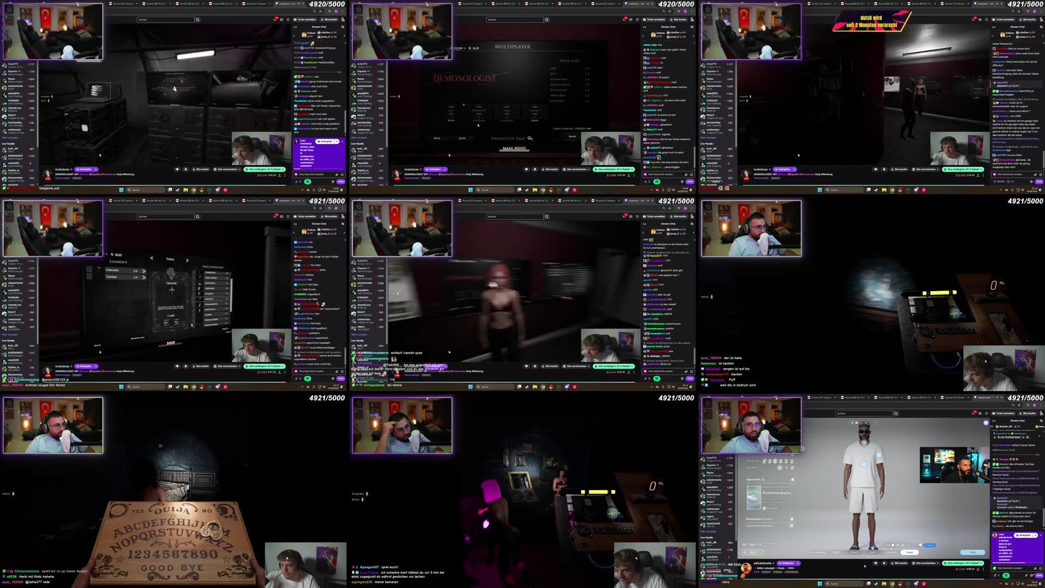Click the search magnifier in the Loadout frame
Screen dimensions: 1045x588
197,217
